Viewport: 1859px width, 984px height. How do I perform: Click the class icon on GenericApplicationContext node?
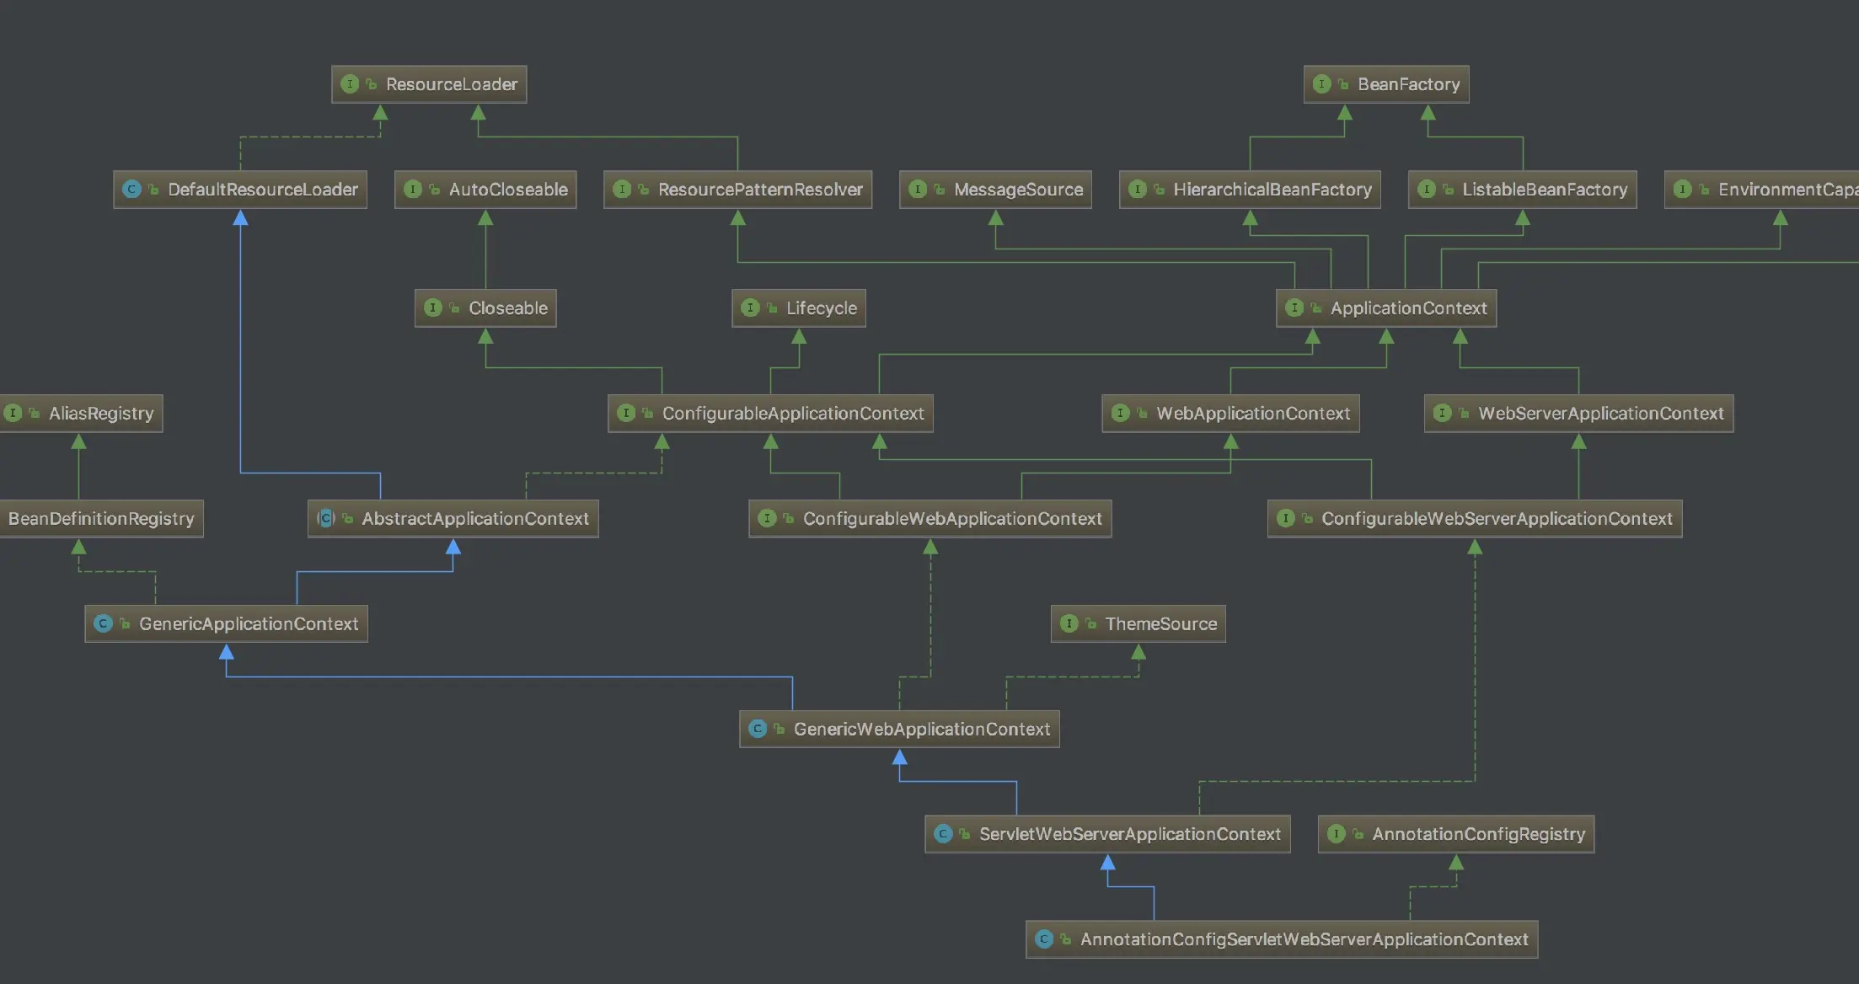(x=103, y=623)
